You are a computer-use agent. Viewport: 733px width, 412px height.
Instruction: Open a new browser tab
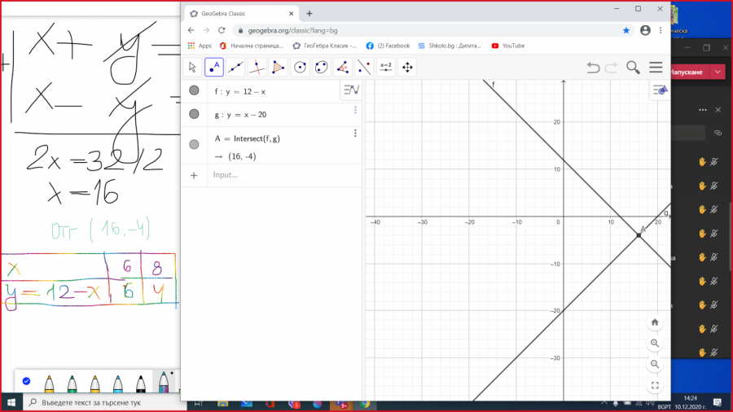pyautogui.click(x=309, y=14)
